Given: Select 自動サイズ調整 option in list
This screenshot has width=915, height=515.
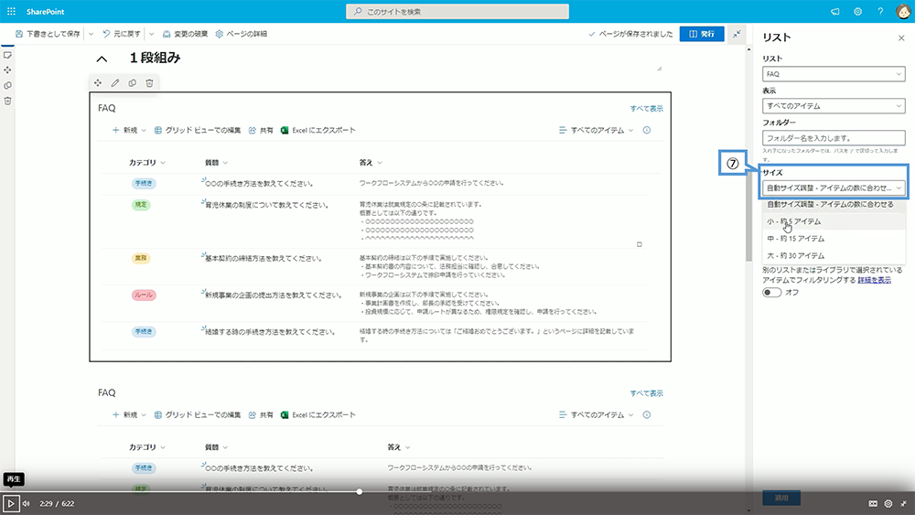Looking at the screenshot, I should [834, 205].
